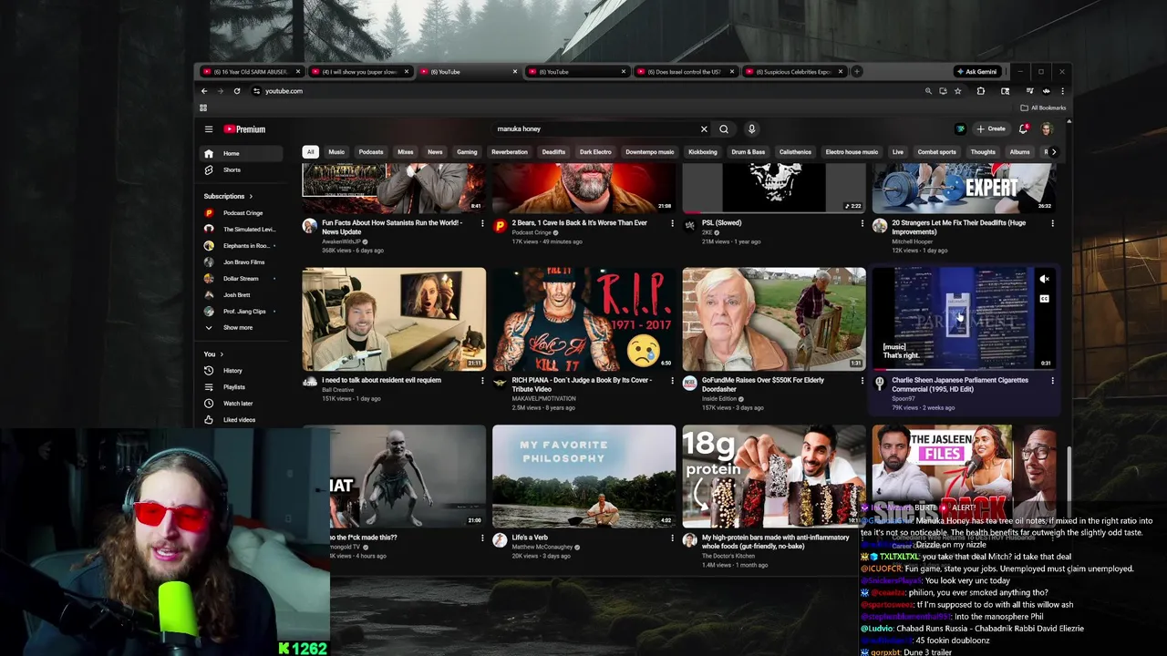Close the 'Does Israel control the US?' tab

coord(732,71)
